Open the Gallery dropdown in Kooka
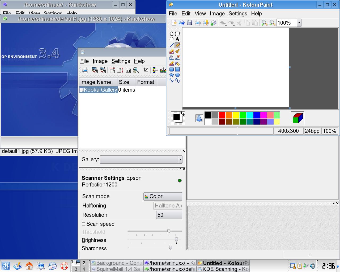The image size is (340, 272). pos(141,159)
